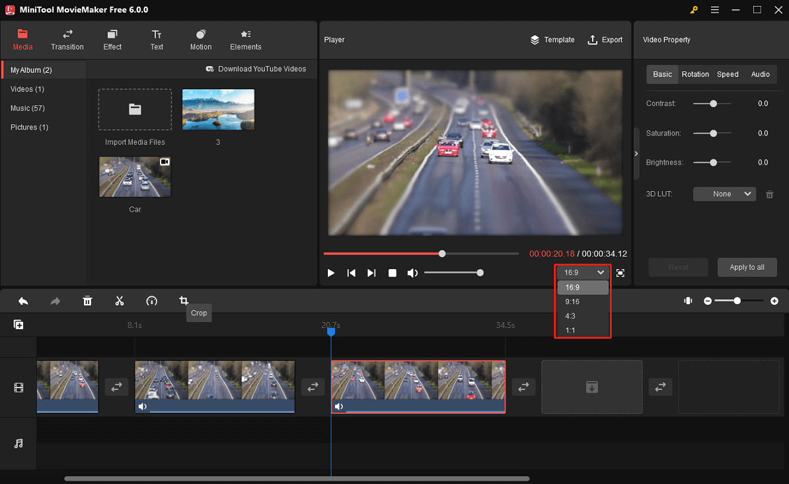The image size is (789, 484).
Task: Click the transition slot before selected clip
Action: click(x=313, y=387)
